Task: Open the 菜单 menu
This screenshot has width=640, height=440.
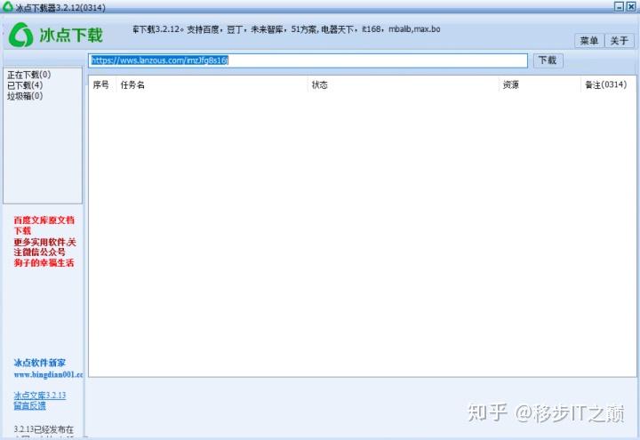Action: (589, 40)
